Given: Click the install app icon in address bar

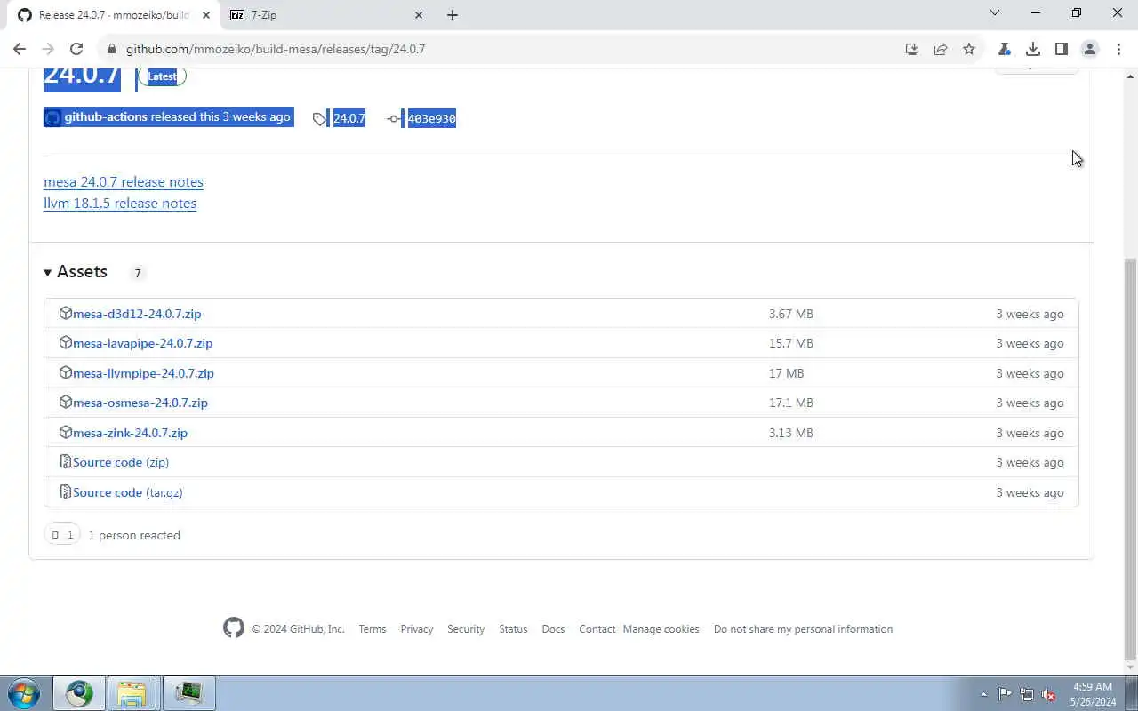Looking at the screenshot, I should (911, 49).
